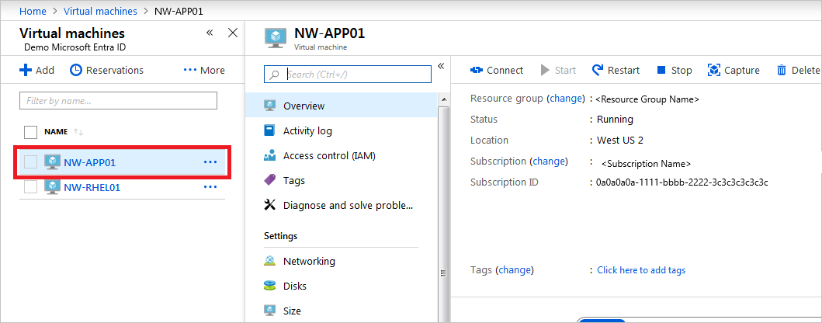Click change next to Resource group
The height and width of the screenshot is (323, 822).
coord(565,99)
